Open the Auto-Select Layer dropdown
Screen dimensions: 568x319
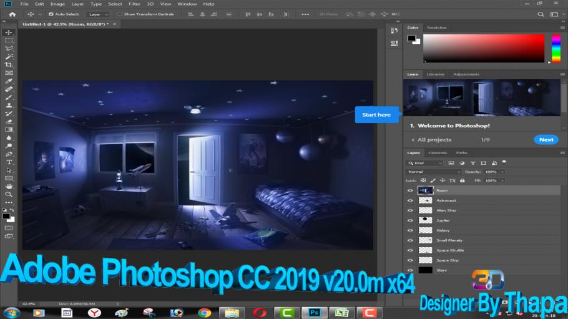point(98,14)
